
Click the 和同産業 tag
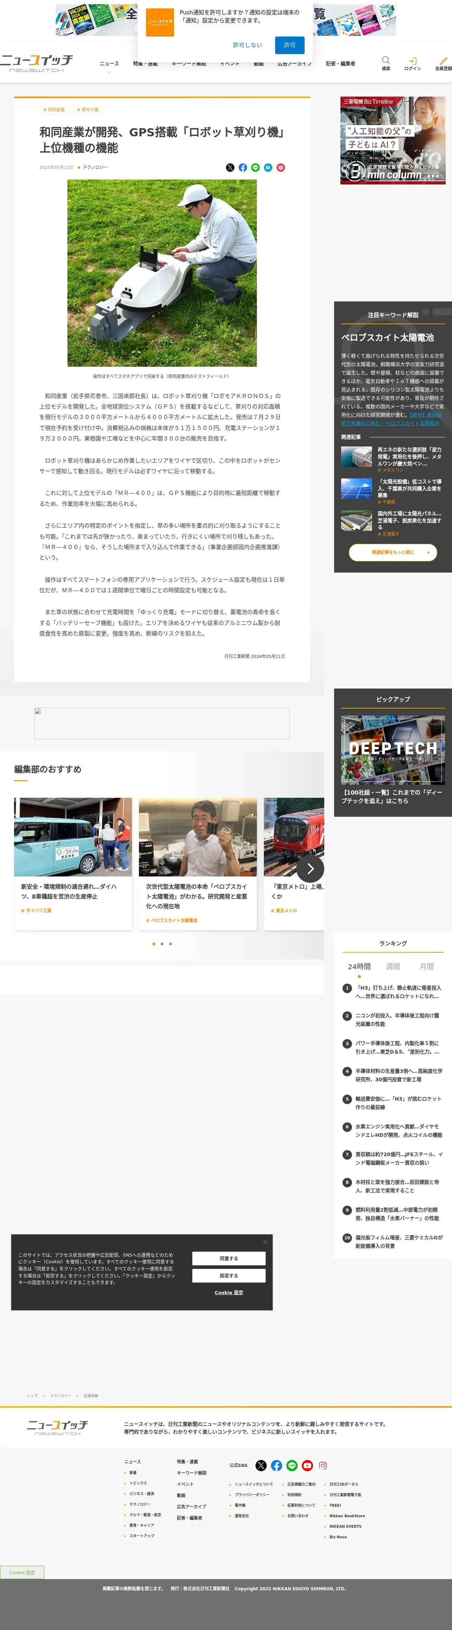tap(54, 110)
